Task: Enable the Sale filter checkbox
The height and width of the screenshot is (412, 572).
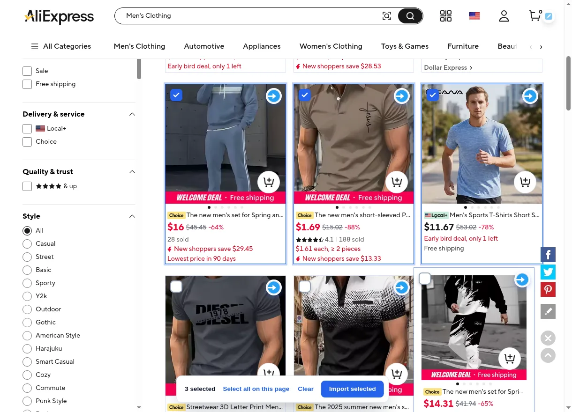Action: click(27, 71)
